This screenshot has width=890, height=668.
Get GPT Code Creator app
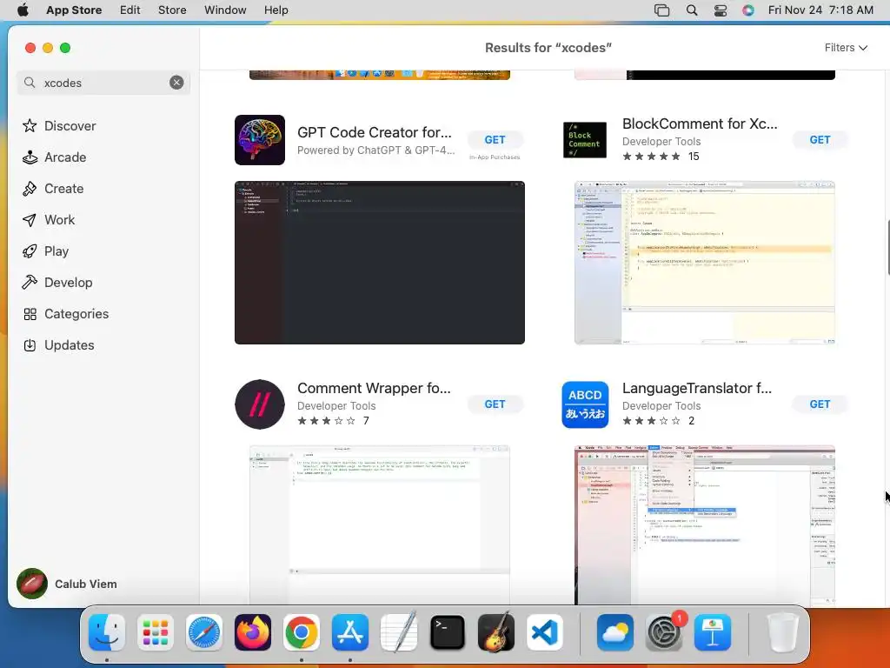pyautogui.click(x=495, y=140)
